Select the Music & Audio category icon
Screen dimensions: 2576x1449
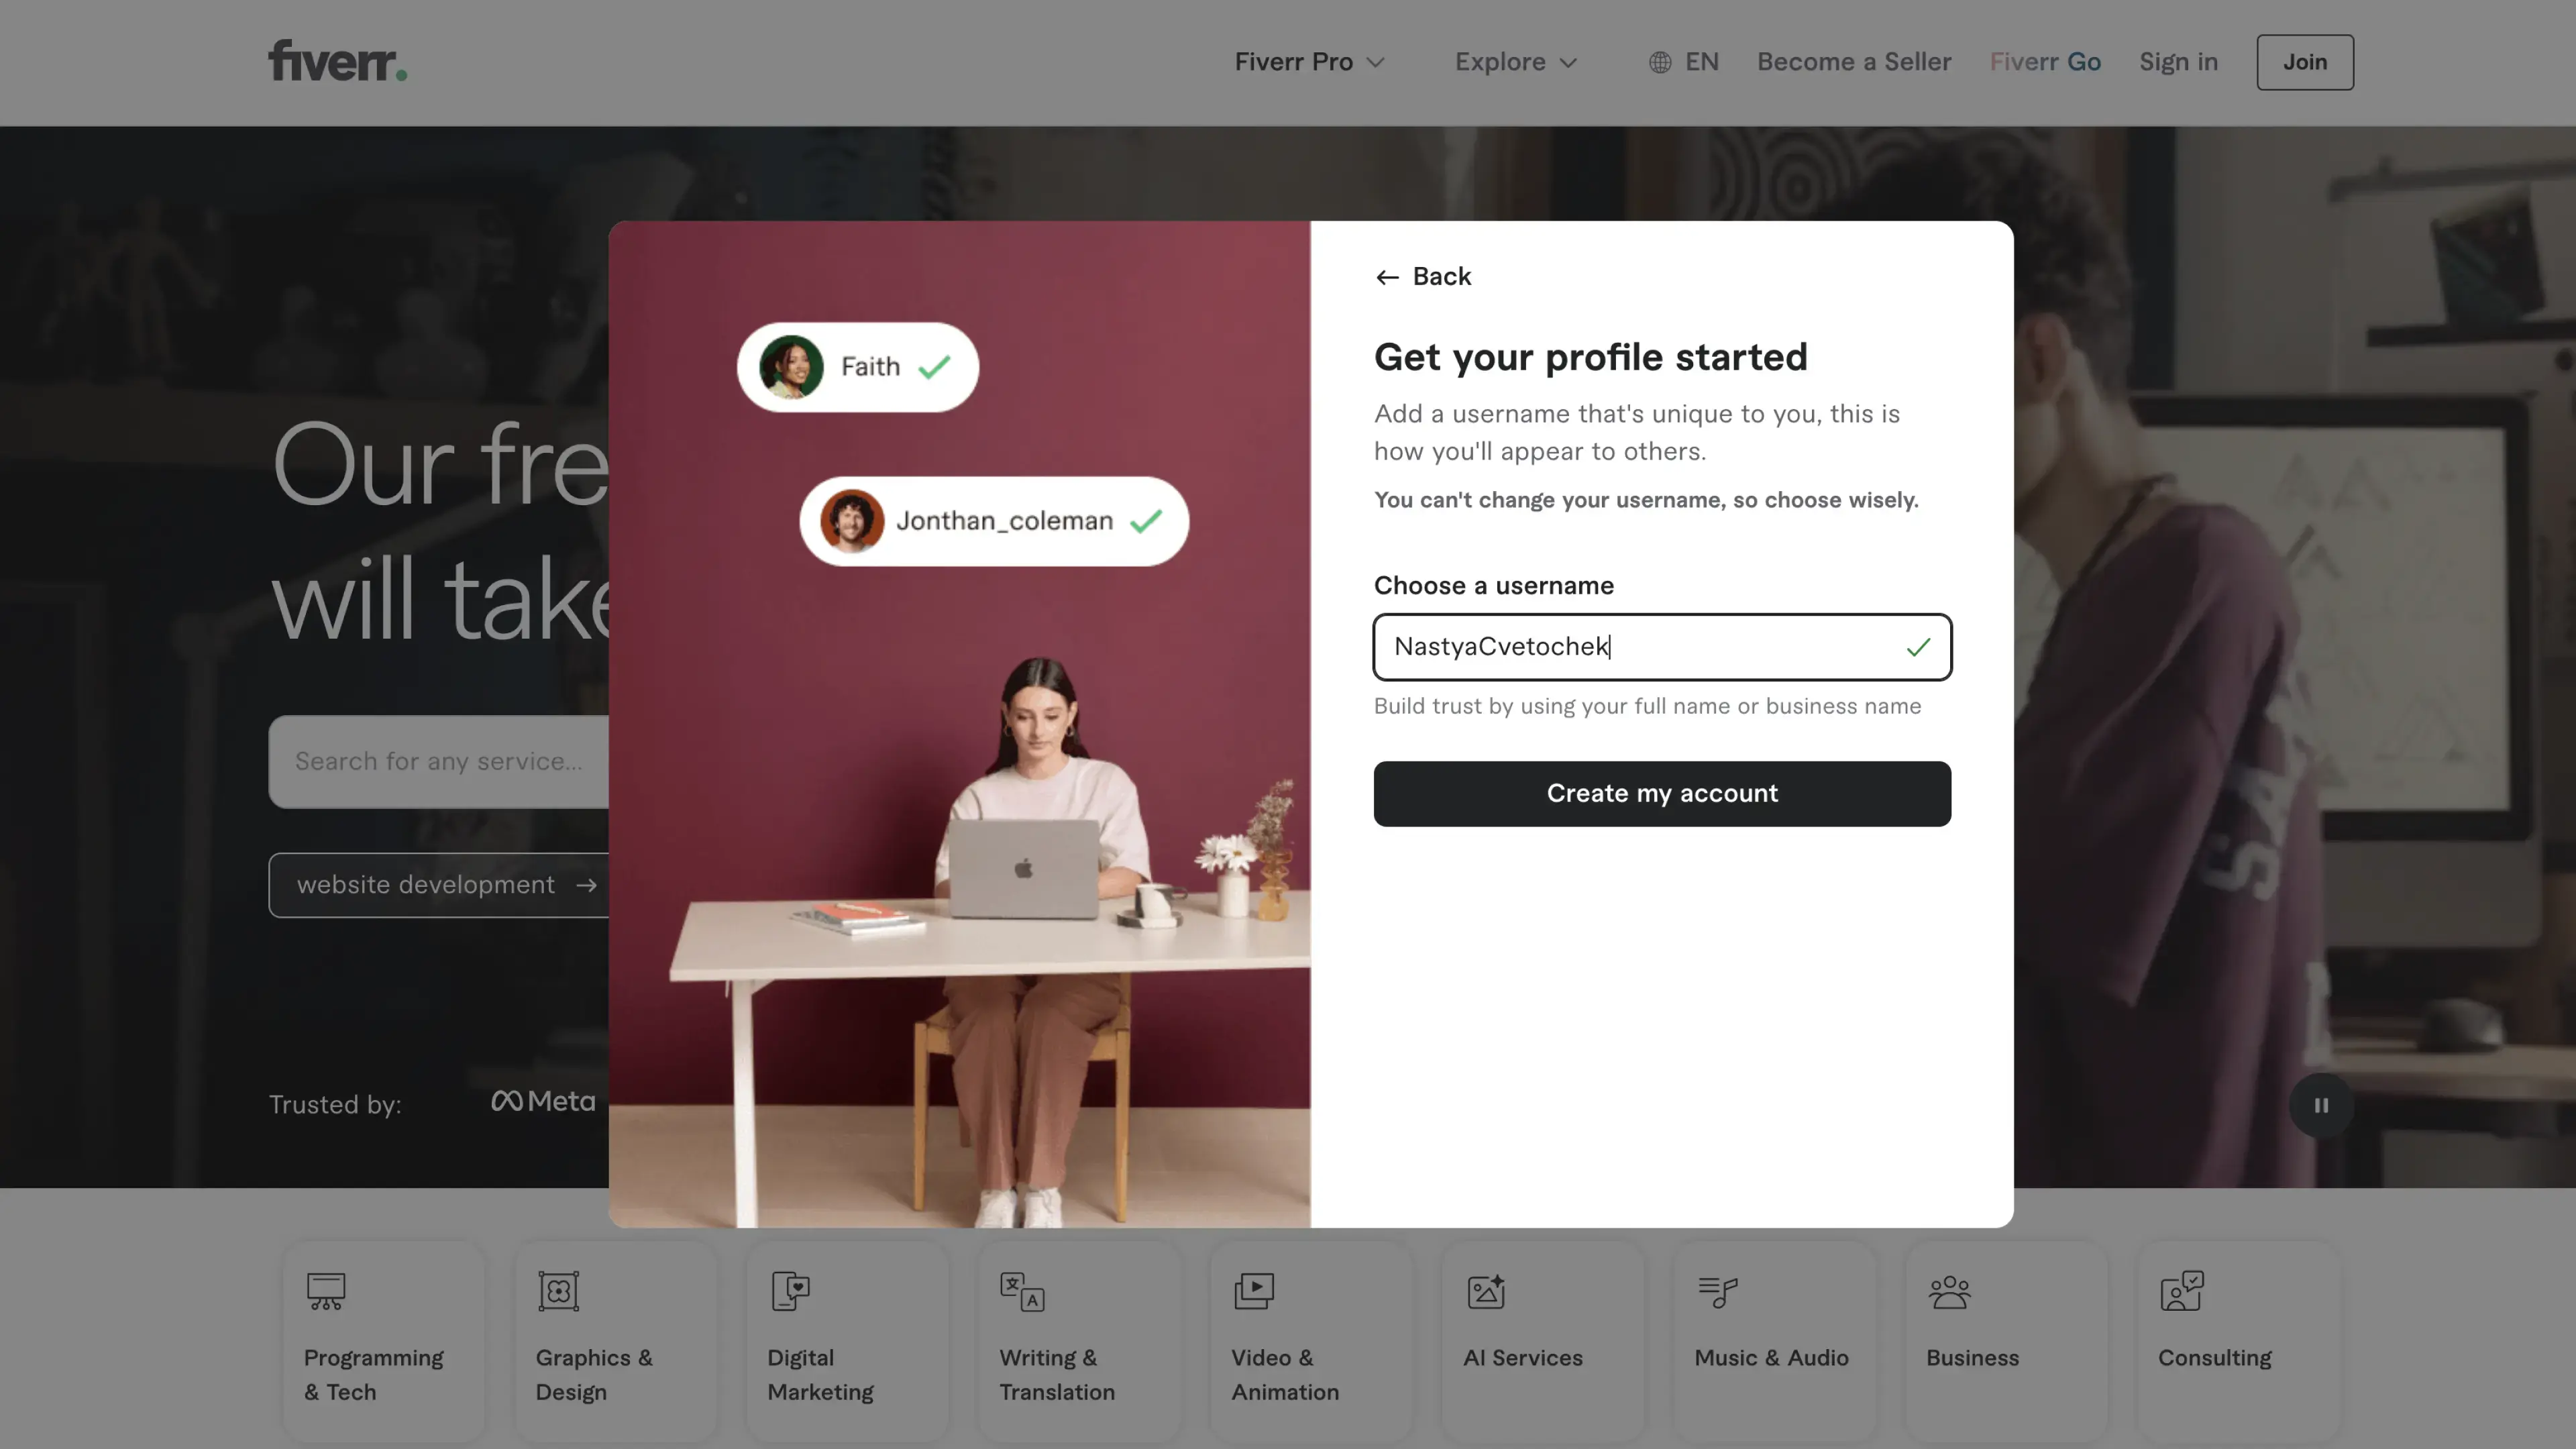pos(1718,1291)
